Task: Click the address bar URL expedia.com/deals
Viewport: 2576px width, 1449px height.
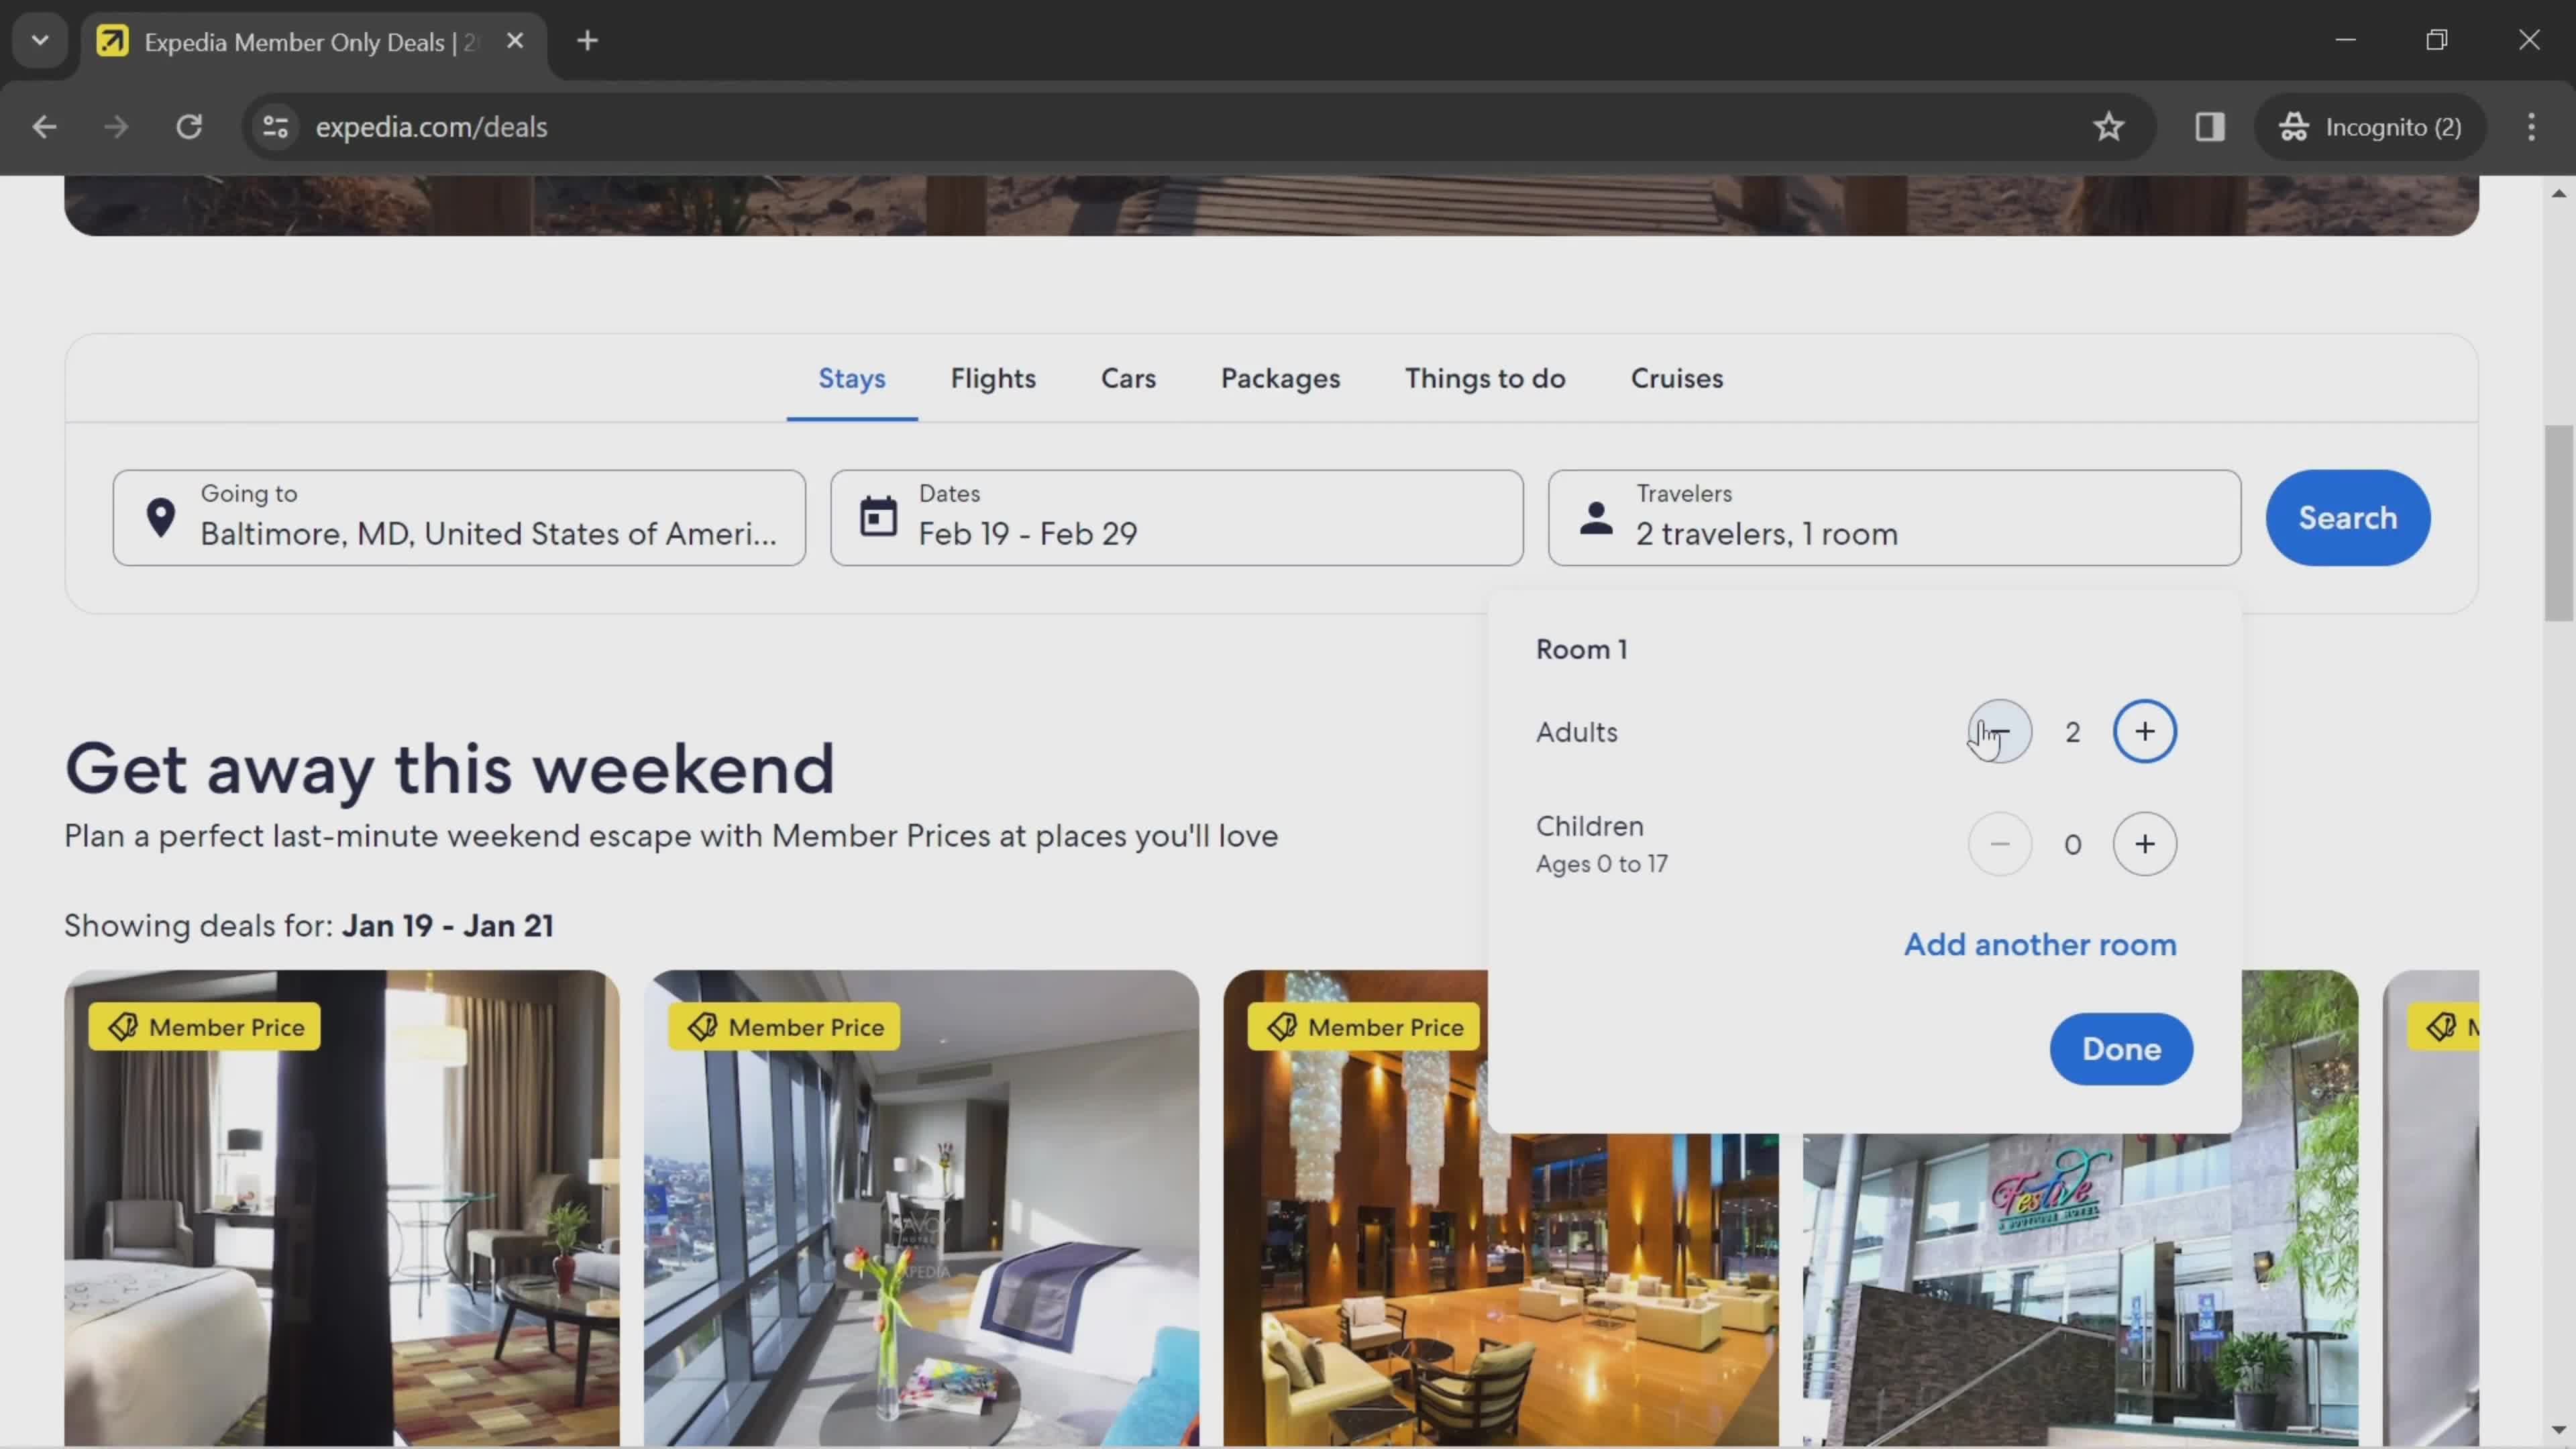Action: (431, 127)
